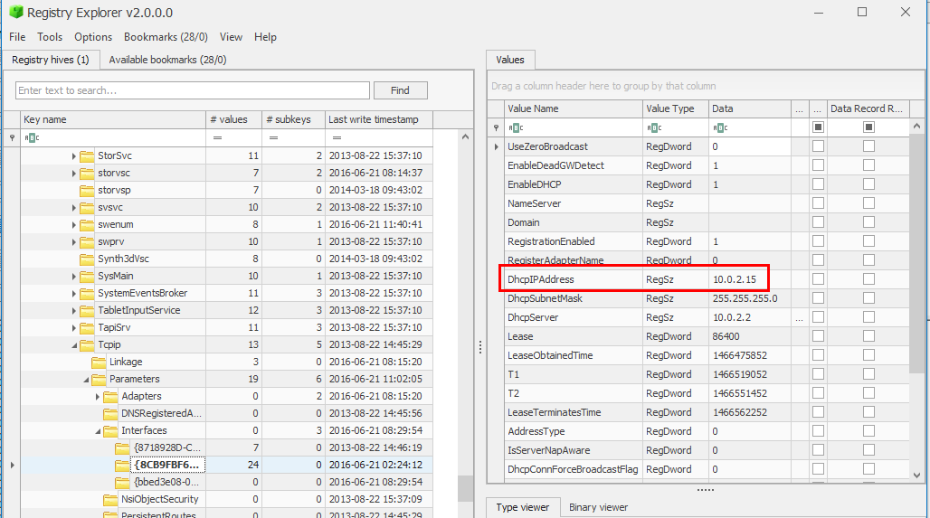Click the ABC filter icon under Key name
This screenshot has width=930, height=518.
point(33,138)
